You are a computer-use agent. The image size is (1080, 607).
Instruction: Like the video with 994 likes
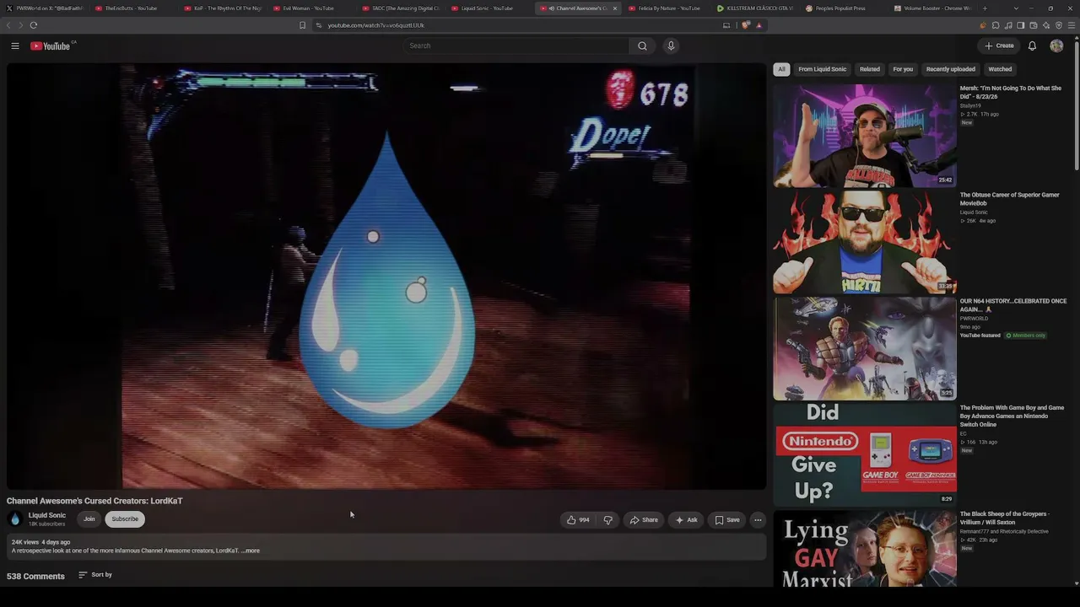click(579, 519)
